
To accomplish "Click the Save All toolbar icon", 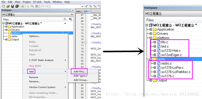I will coord(17,6).
